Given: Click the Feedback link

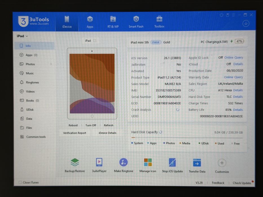Looking at the screenshot, I should (x=218, y=183).
